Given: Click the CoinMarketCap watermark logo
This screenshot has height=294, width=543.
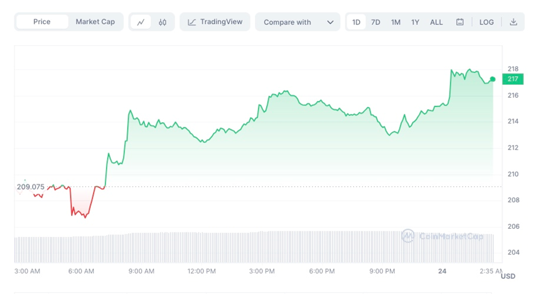Looking at the screenshot, I should [408, 236].
